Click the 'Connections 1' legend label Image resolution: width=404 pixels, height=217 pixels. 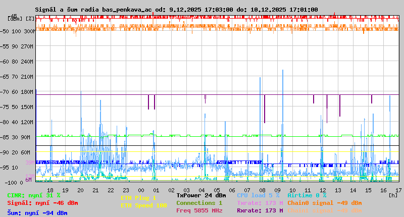click(x=199, y=203)
